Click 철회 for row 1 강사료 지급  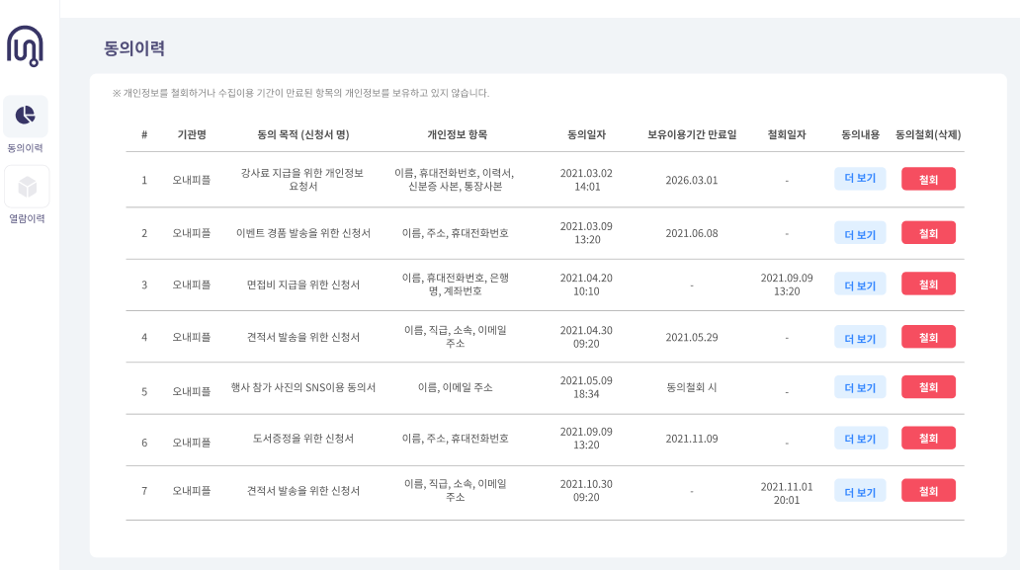(928, 179)
